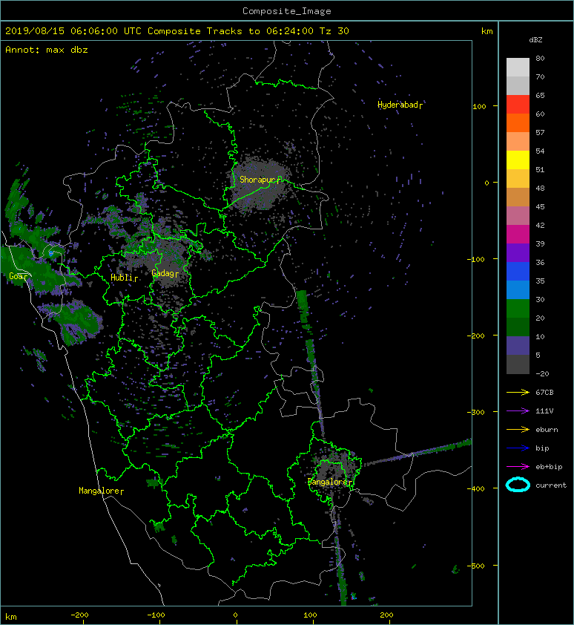Select the Bangalore city label
Screen dimensions: 574x625
pyautogui.click(x=330, y=482)
